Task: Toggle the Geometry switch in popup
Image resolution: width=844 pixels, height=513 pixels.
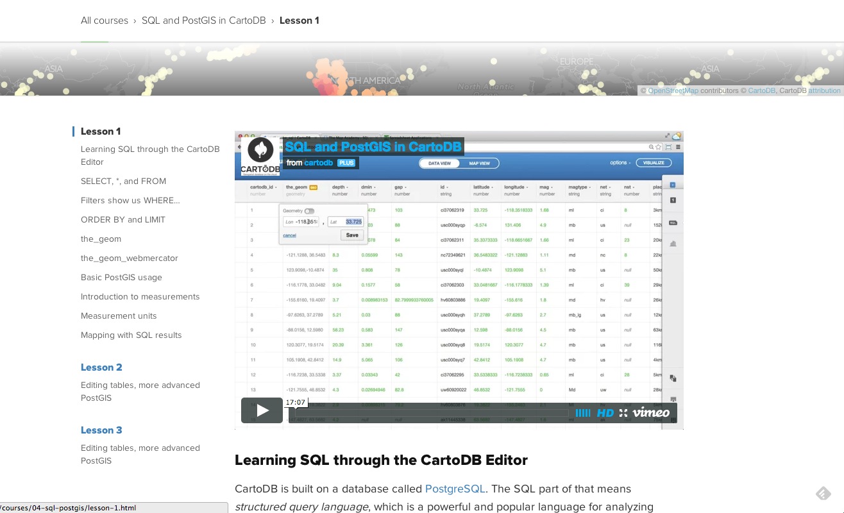Action: coord(309,211)
